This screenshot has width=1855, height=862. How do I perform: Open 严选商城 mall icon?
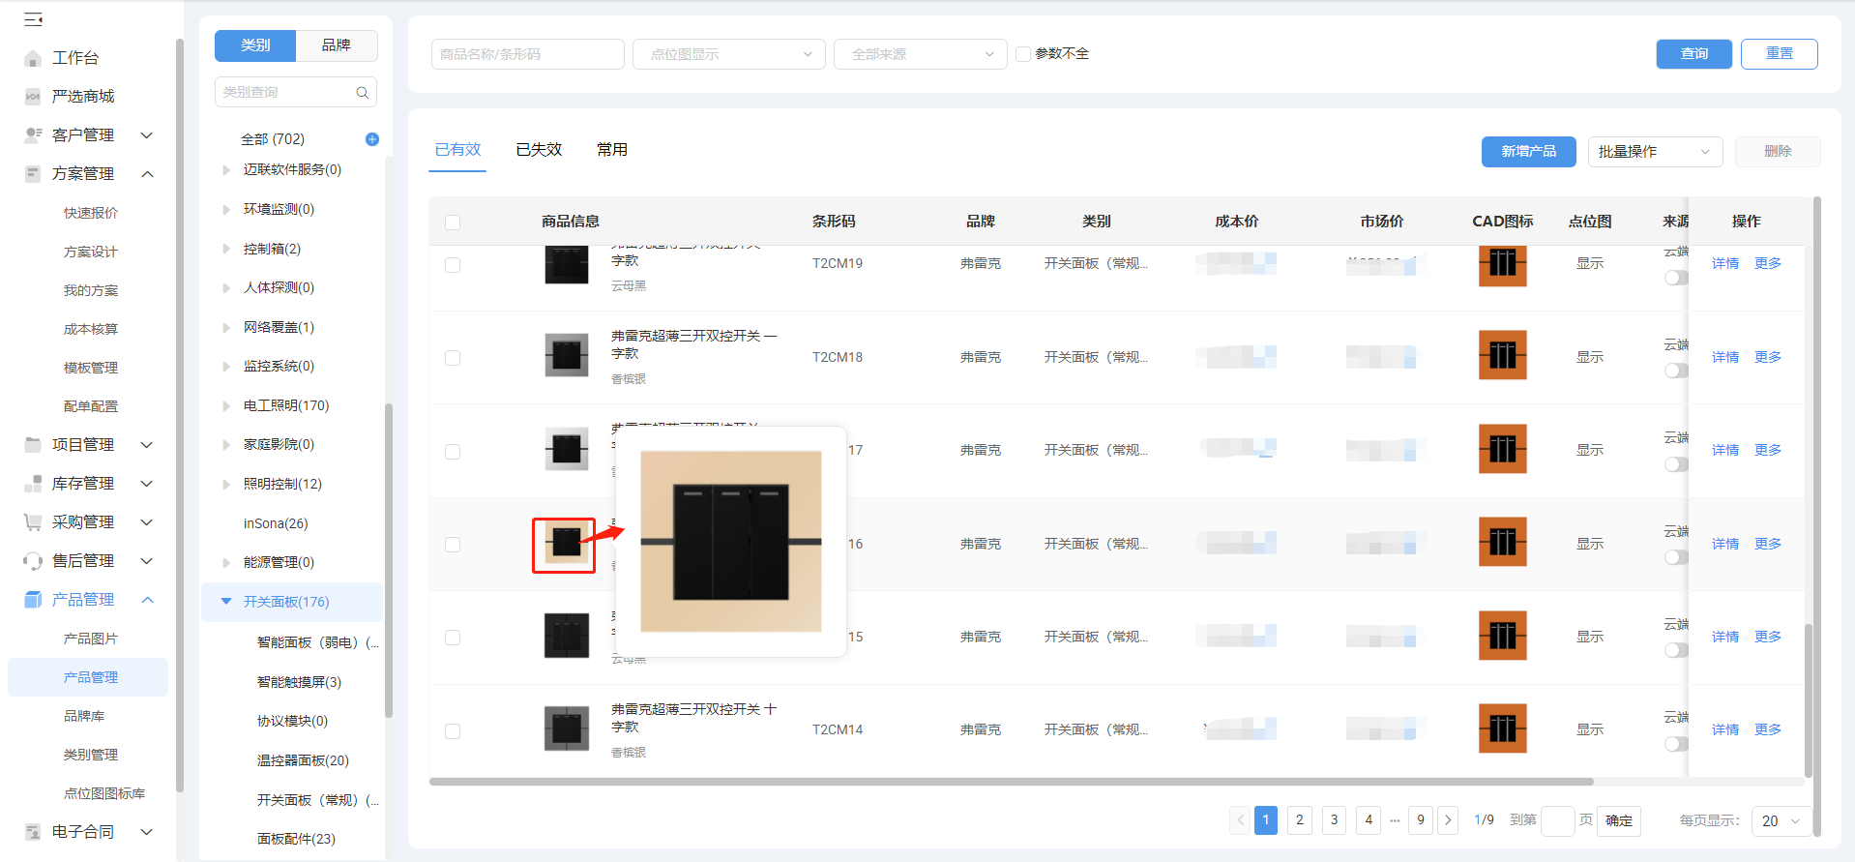[x=33, y=97]
